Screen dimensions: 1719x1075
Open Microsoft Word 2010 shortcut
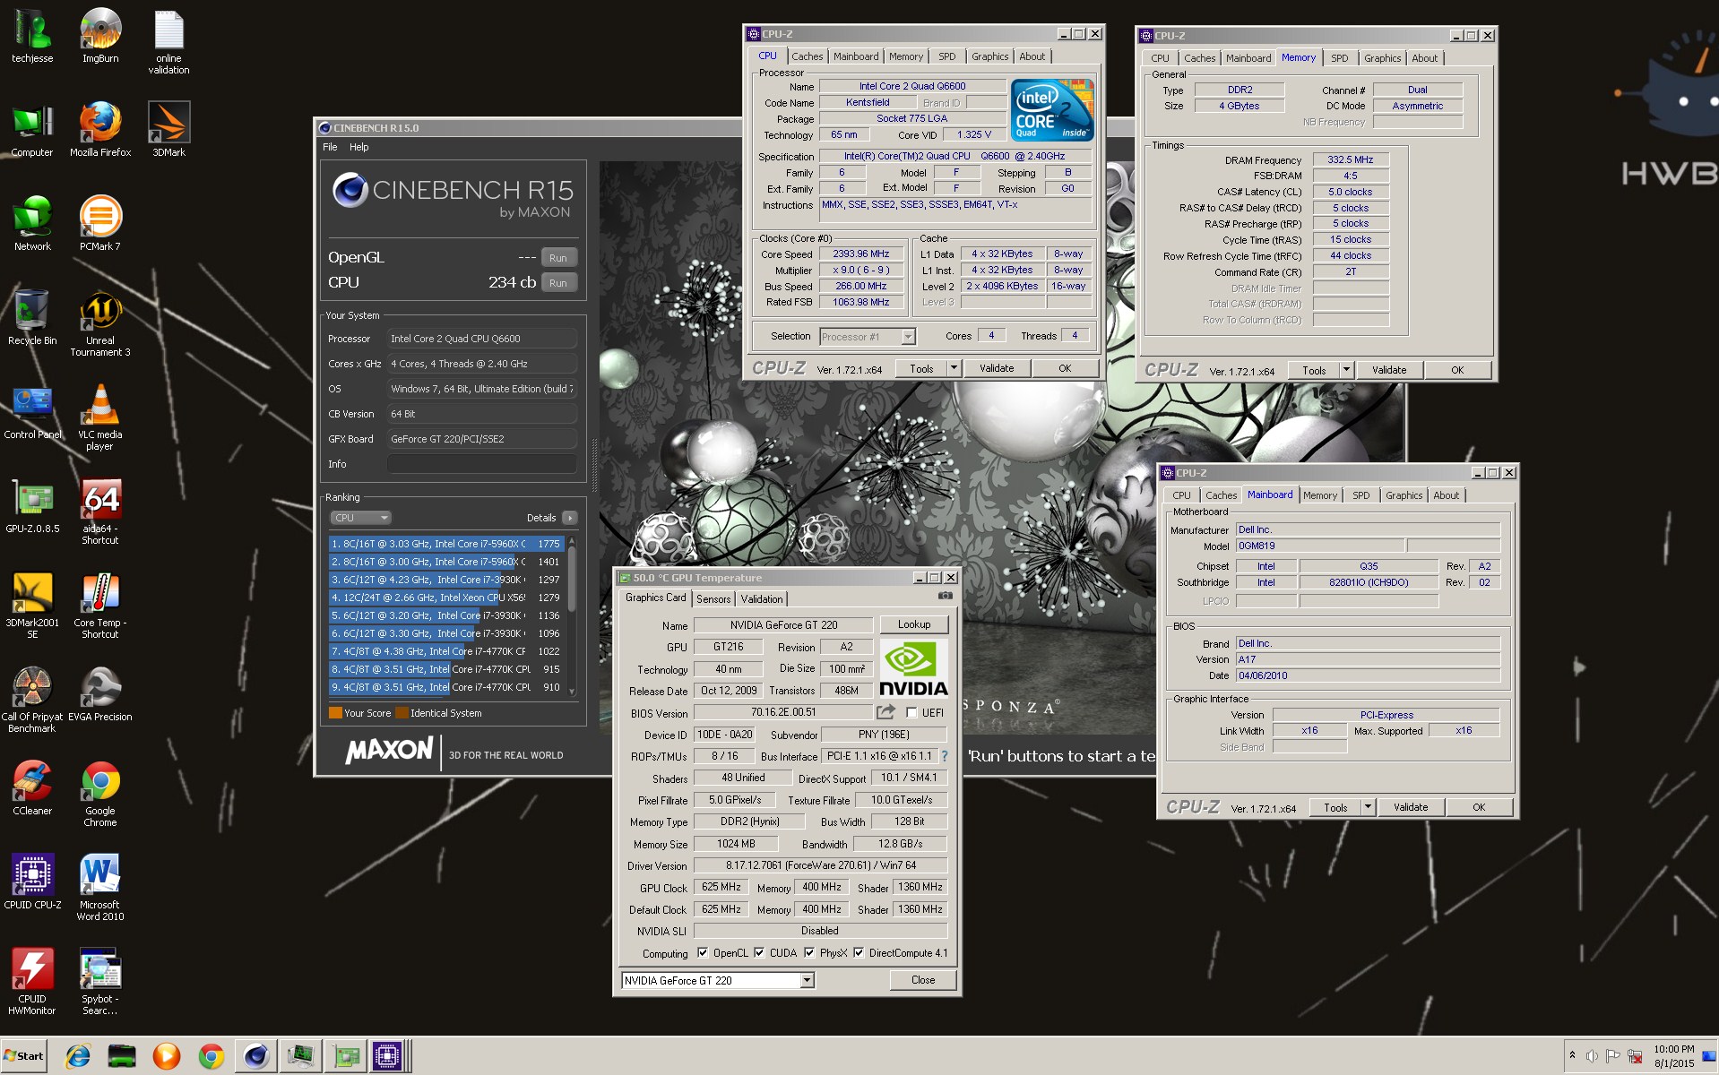[100, 888]
